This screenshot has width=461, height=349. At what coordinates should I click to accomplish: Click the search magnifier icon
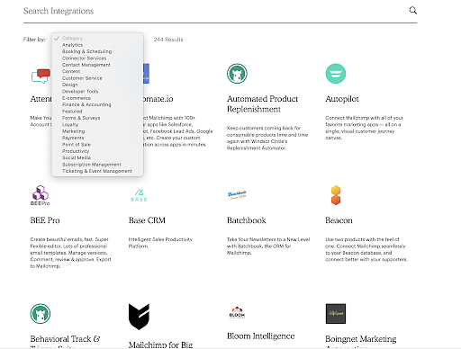pos(413,11)
